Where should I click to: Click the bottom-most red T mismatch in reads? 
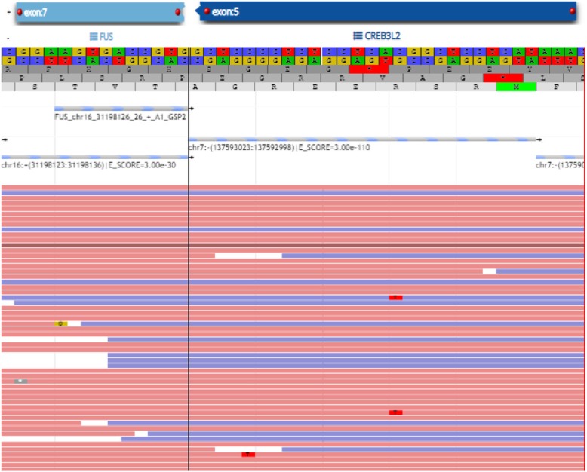pyautogui.click(x=248, y=455)
